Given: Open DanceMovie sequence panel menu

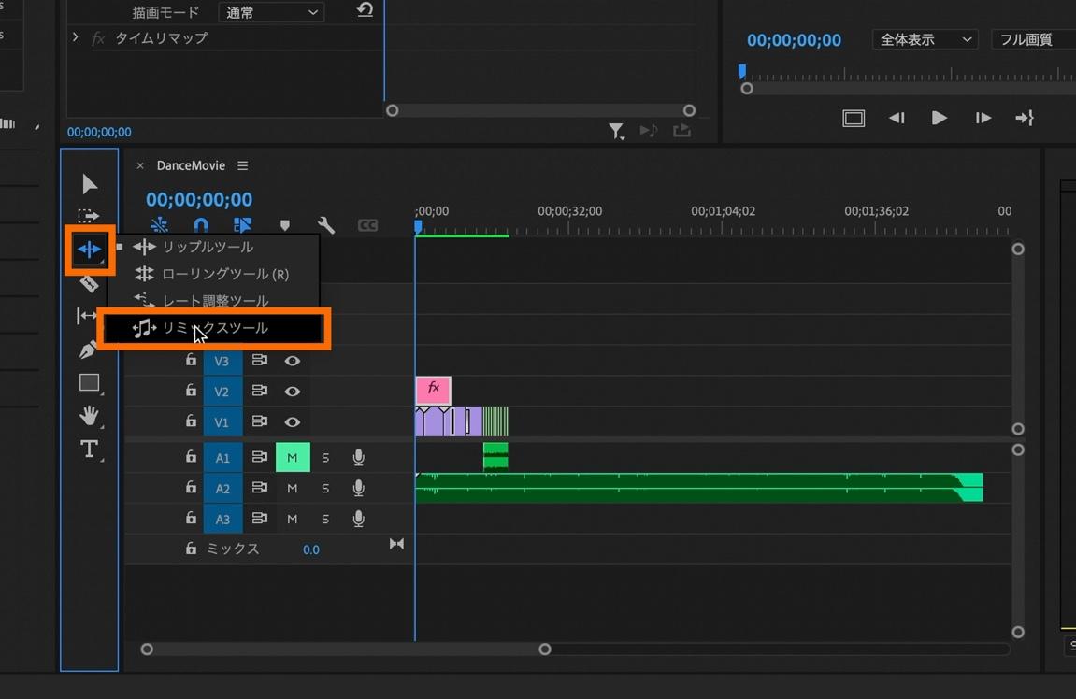Looking at the screenshot, I should click(x=242, y=166).
